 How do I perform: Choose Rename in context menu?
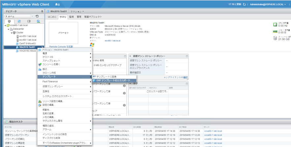pyautogui.click(x=65, y=113)
